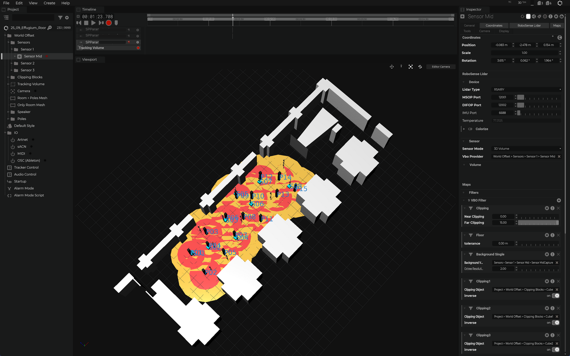Click the filter funnel icon in Project panel
This screenshot has height=356, width=570.
pyautogui.click(x=60, y=17)
